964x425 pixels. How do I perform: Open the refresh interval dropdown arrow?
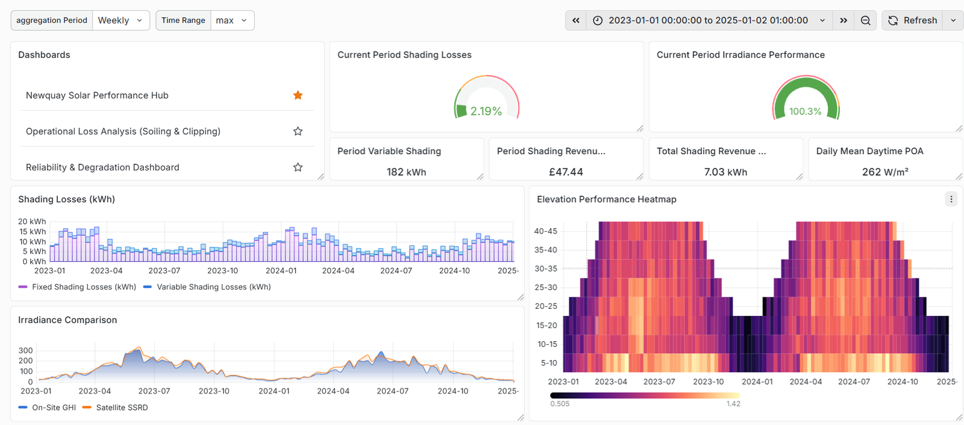pos(953,20)
